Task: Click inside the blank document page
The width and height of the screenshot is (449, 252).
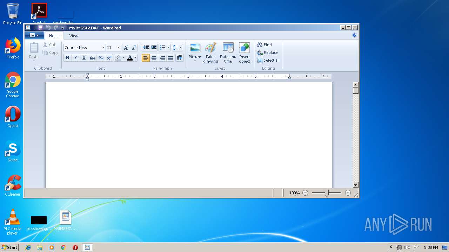Action: (189, 135)
